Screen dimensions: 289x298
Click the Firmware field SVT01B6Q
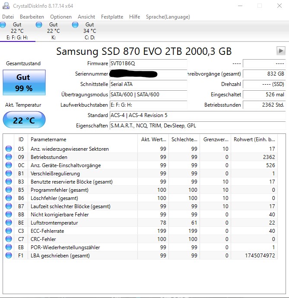[148, 63]
